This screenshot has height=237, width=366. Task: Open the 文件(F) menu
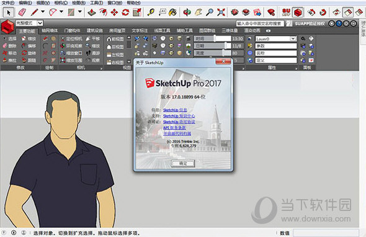(8, 3)
